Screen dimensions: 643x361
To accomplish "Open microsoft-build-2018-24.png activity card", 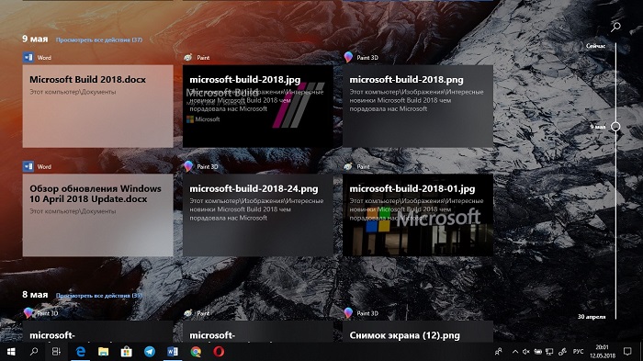I will 257,215.
